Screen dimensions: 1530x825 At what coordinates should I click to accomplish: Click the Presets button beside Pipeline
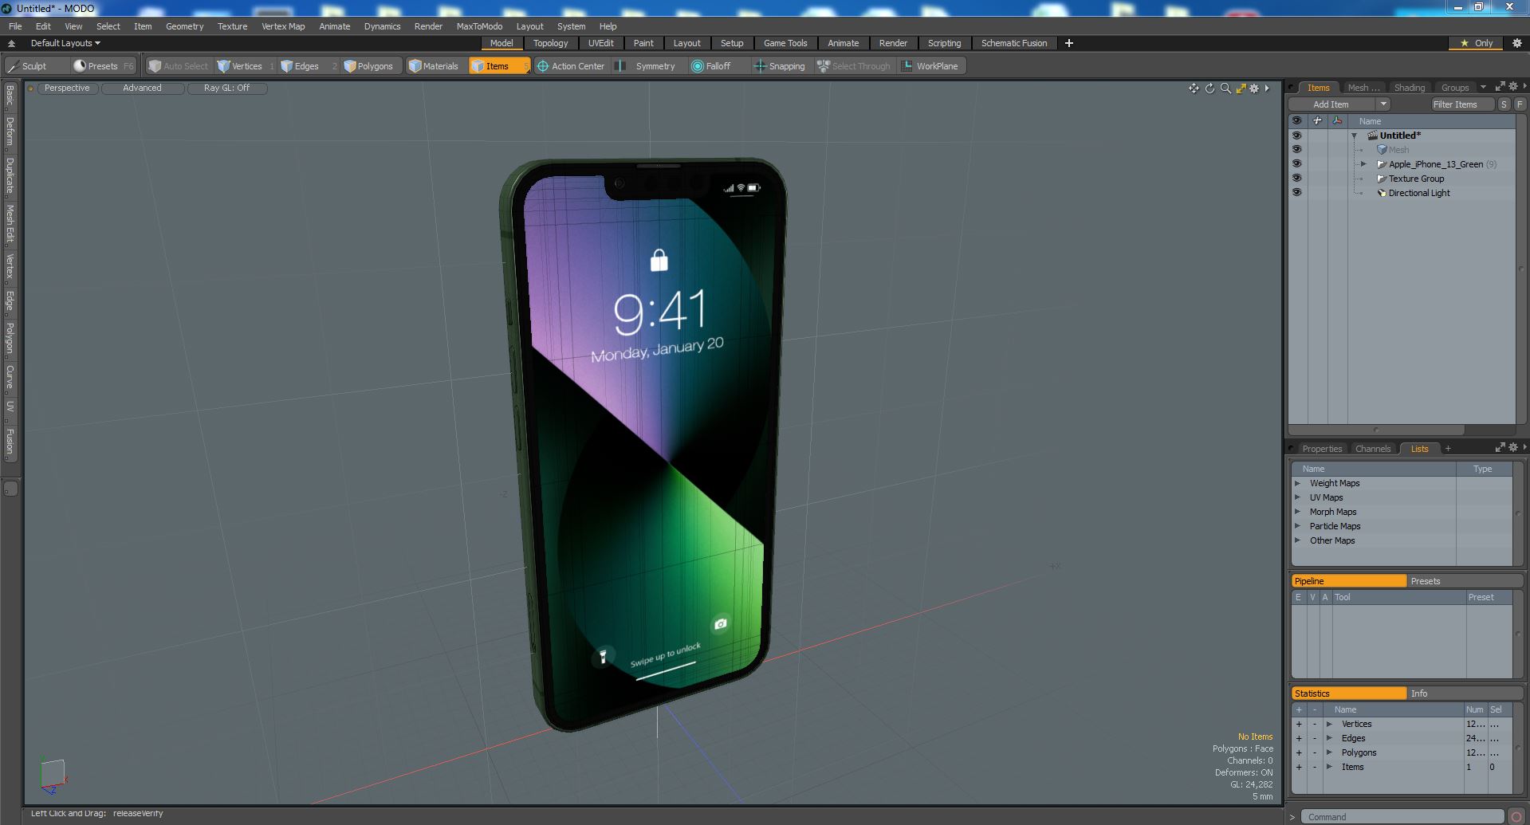tap(1465, 581)
